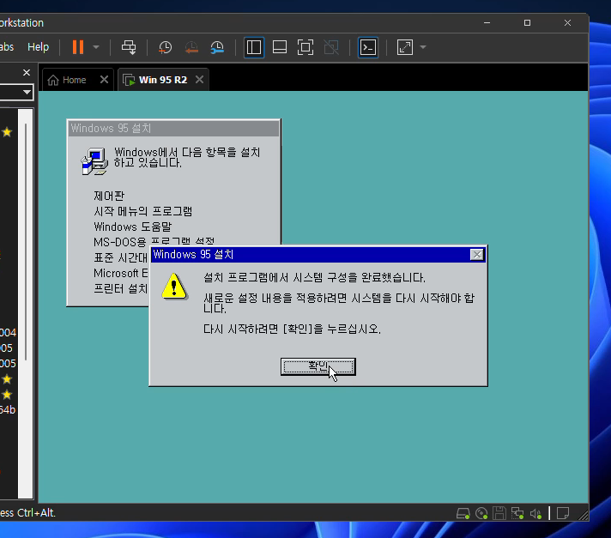Send Ctrl+Alt+Del to the virtual machine
Viewport: 611px width, 538px height.
[129, 47]
